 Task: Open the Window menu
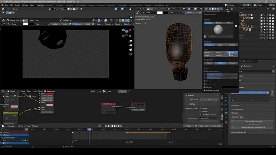point(25,5)
